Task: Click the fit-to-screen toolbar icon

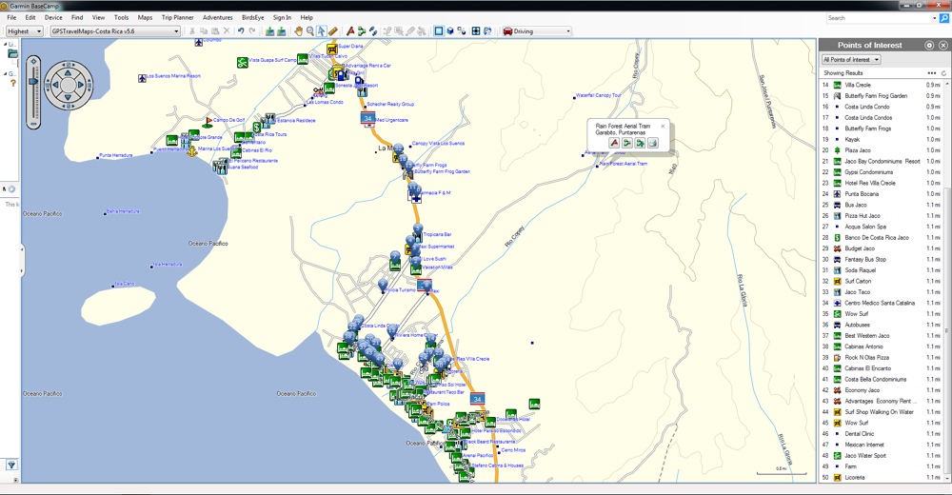Action: click(476, 31)
